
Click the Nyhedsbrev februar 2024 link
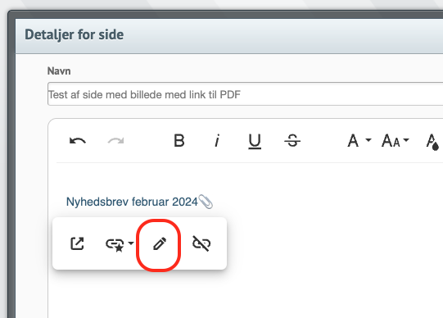[x=132, y=202]
